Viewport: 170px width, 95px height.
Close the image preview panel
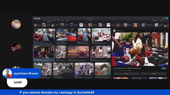click(x=165, y=31)
